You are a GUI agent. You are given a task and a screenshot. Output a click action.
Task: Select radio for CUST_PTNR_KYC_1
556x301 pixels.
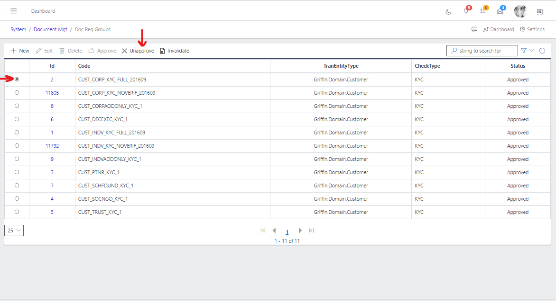17,172
